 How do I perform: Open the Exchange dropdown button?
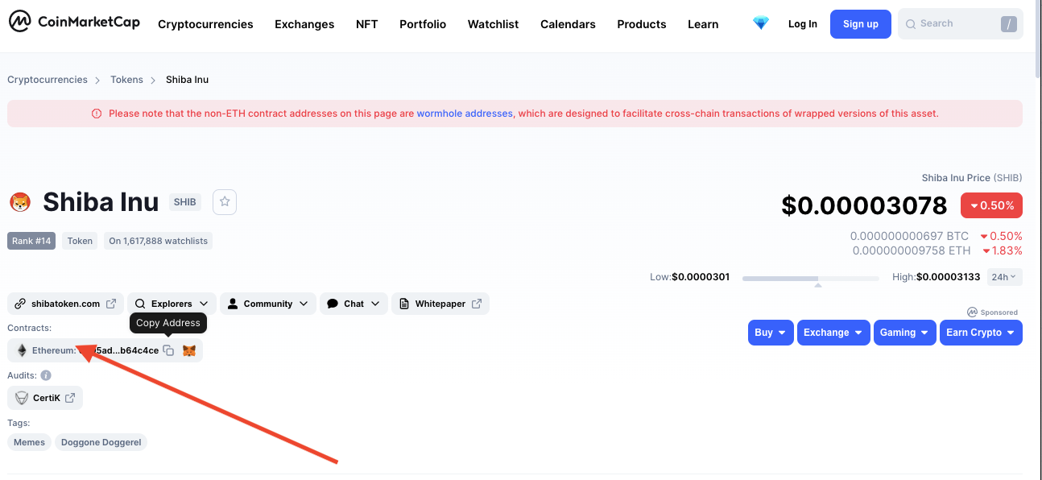[833, 333]
